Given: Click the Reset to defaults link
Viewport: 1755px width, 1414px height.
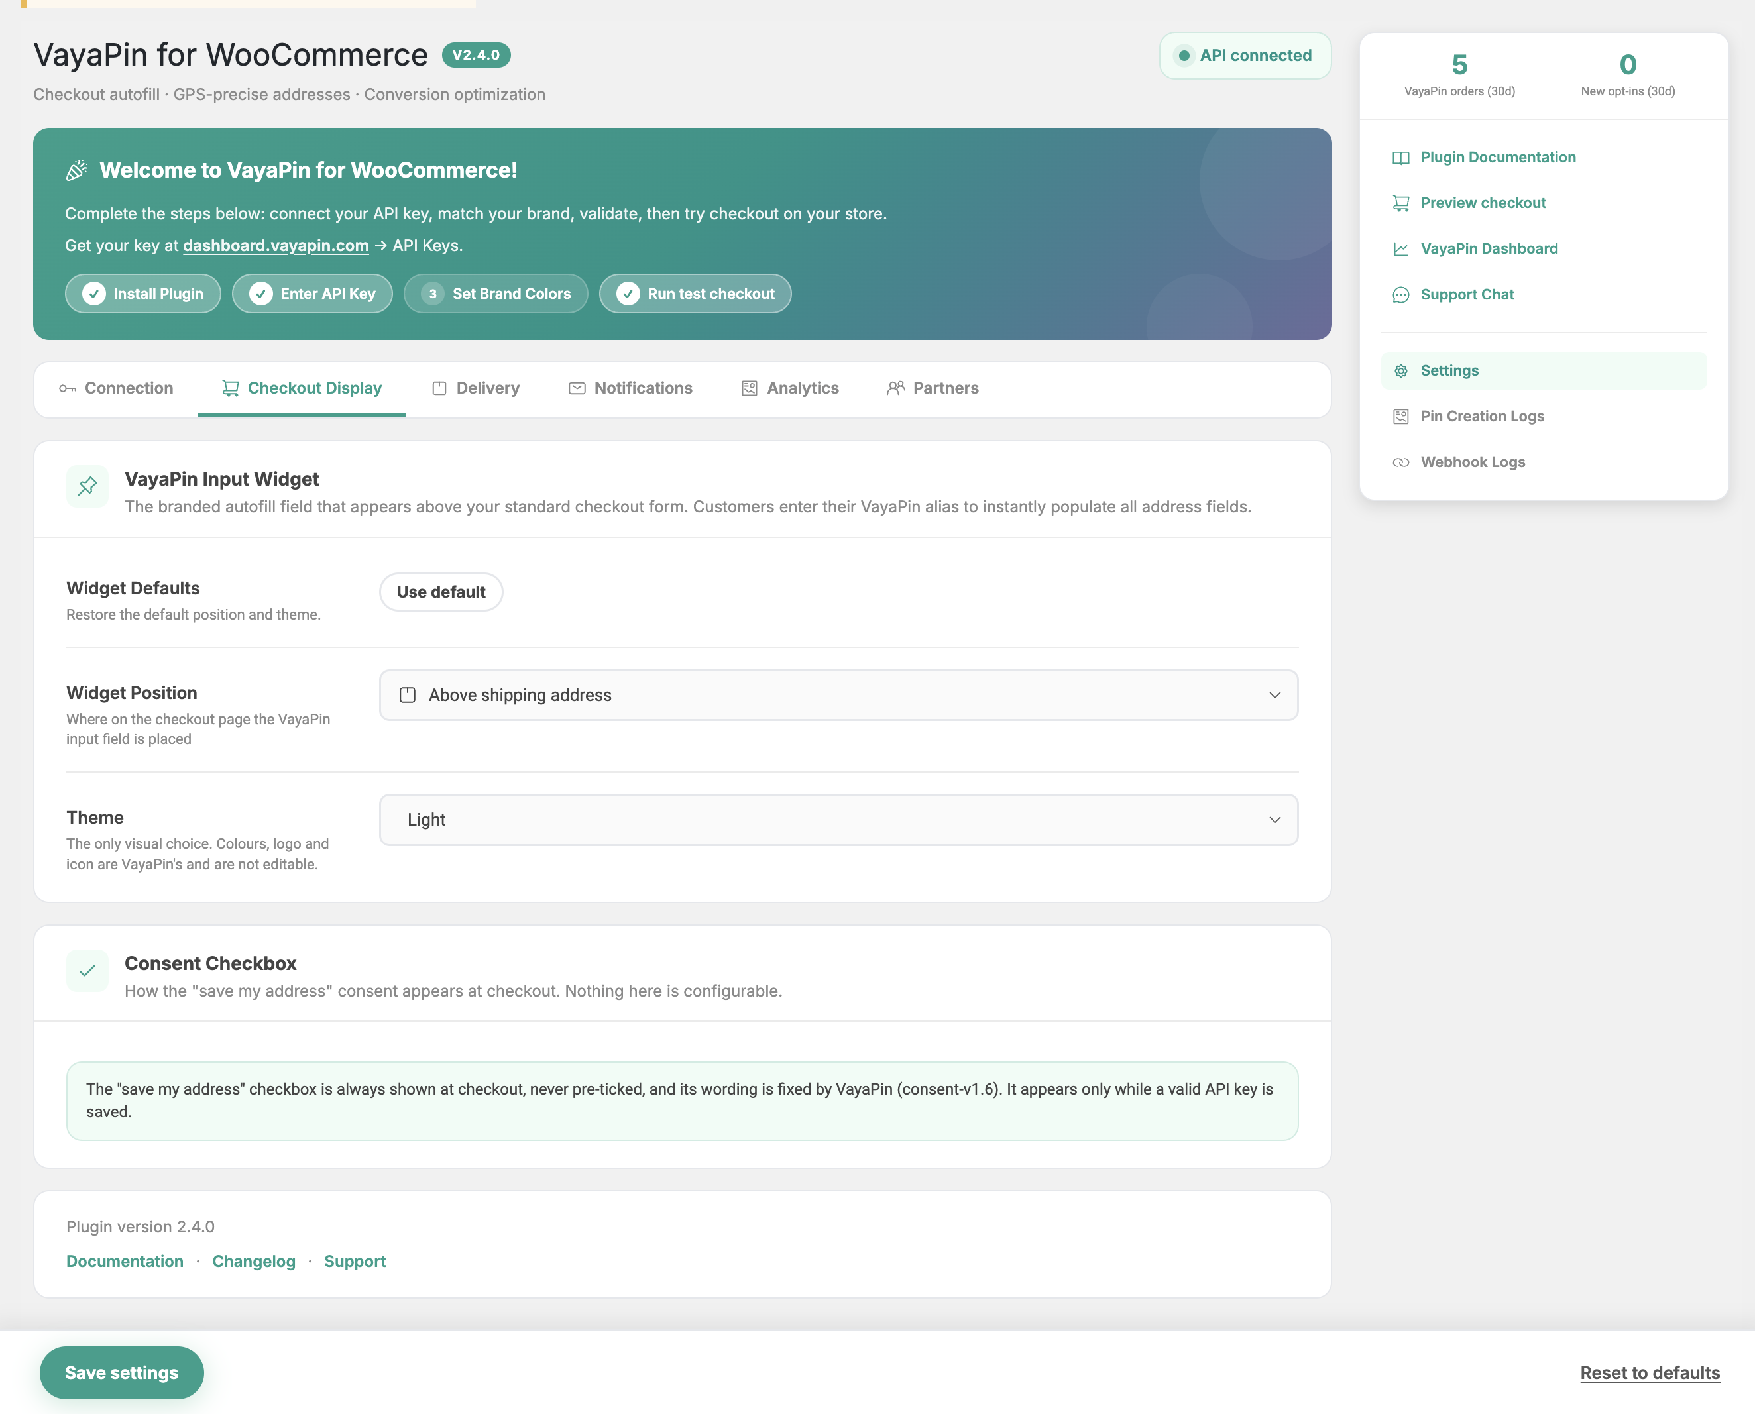Looking at the screenshot, I should [1650, 1374].
